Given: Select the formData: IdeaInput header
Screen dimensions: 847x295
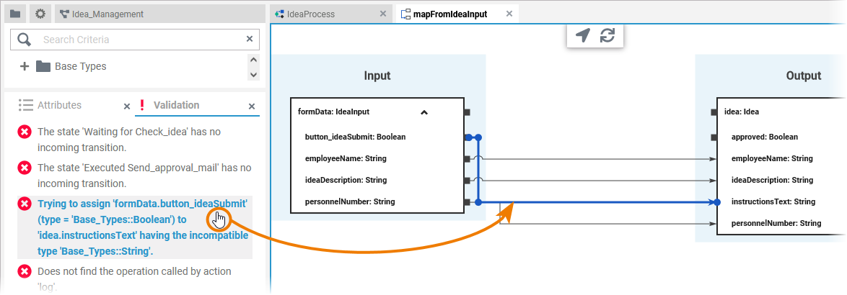Looking at the screenshot, I should click(334, 112).
